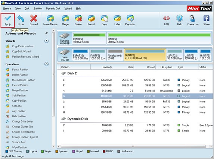Open the Partition menu
Image resolution: width=214 pixels, height=159 pixels.
point(38,9)
